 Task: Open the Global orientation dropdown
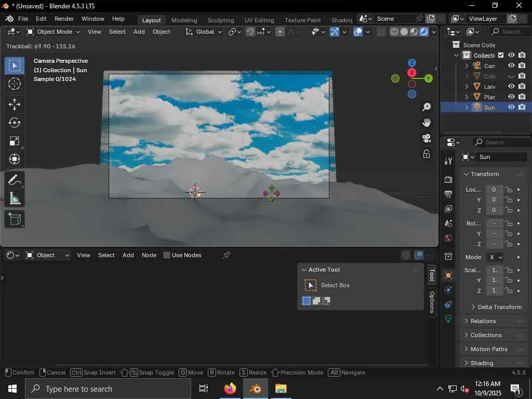(204, 32)
